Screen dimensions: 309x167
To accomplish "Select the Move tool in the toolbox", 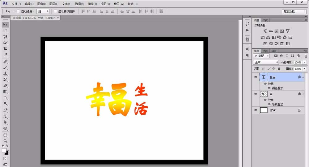I will pyautogui.click(x=5, y=25).
